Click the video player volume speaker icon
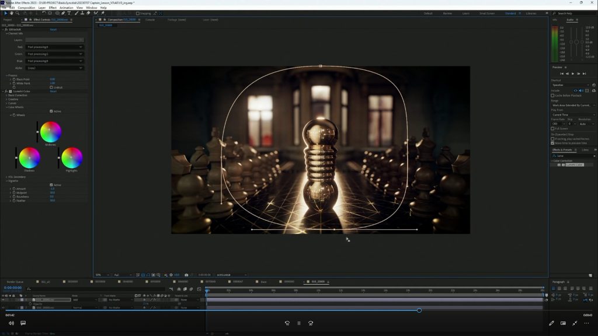The height and width of the screenshot is (336, 598). [x=11, y=323]
